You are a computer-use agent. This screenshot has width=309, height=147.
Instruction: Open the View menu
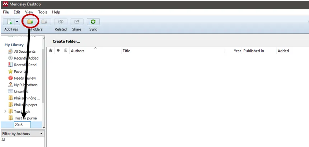point(29,12)
